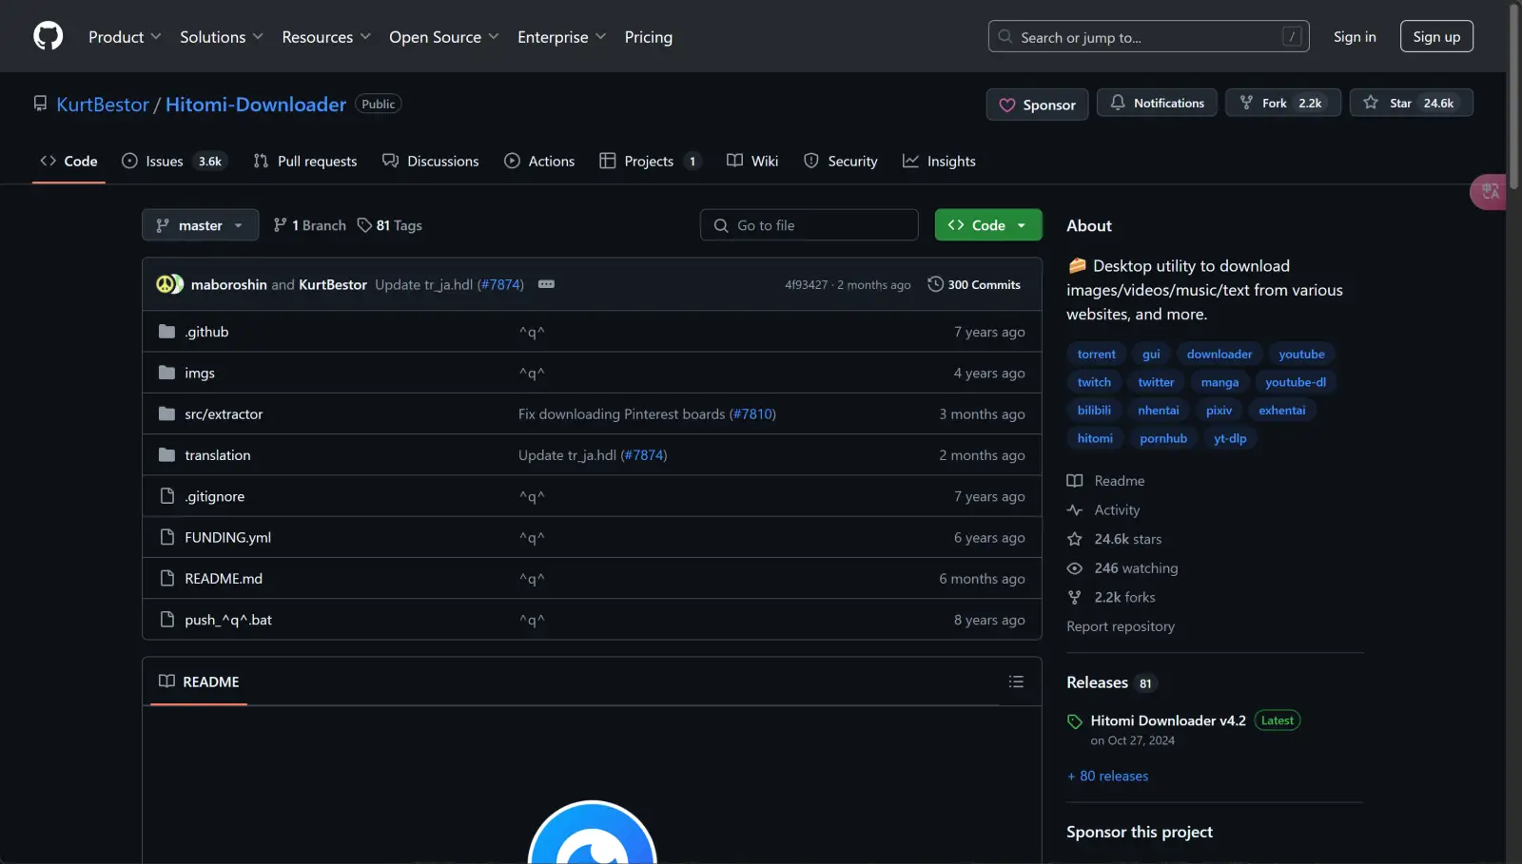
Task: Open the Product menu
Action: 125,37
